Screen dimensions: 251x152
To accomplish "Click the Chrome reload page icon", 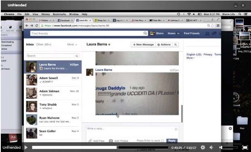I will click(x=37, y=25).
